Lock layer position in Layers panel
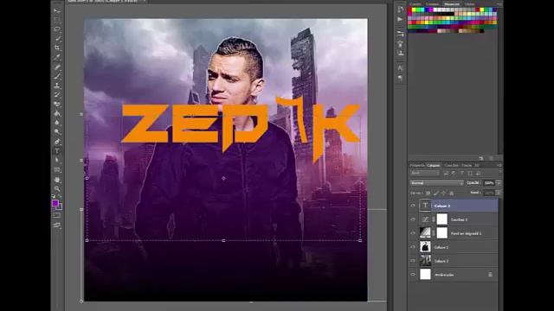The image size is (554, 311). [443, 193]
